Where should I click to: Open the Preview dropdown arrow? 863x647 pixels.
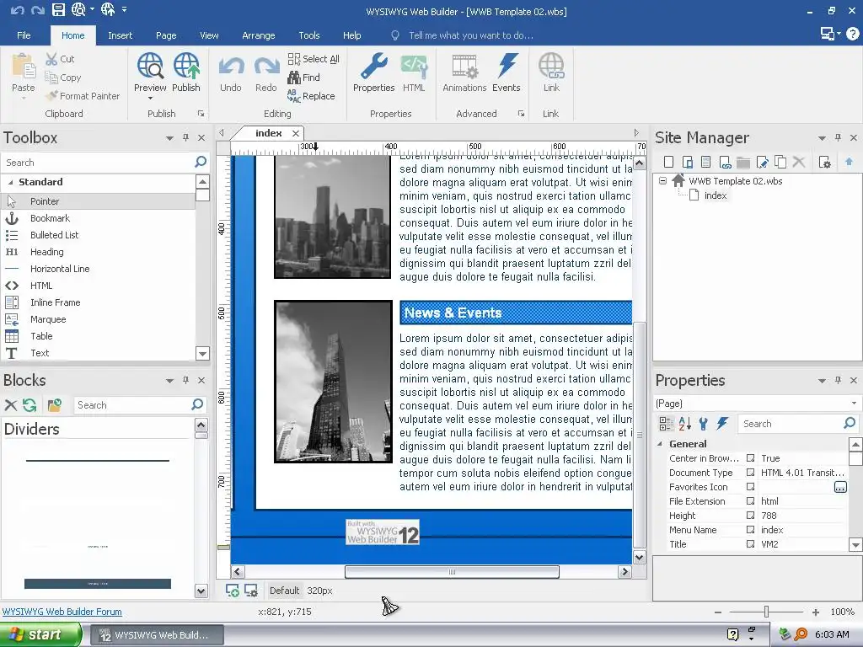click(x=150, y=99)
